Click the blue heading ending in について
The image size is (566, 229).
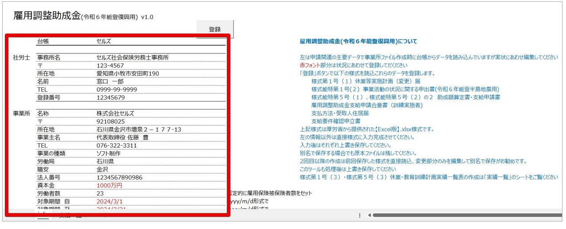358,41
